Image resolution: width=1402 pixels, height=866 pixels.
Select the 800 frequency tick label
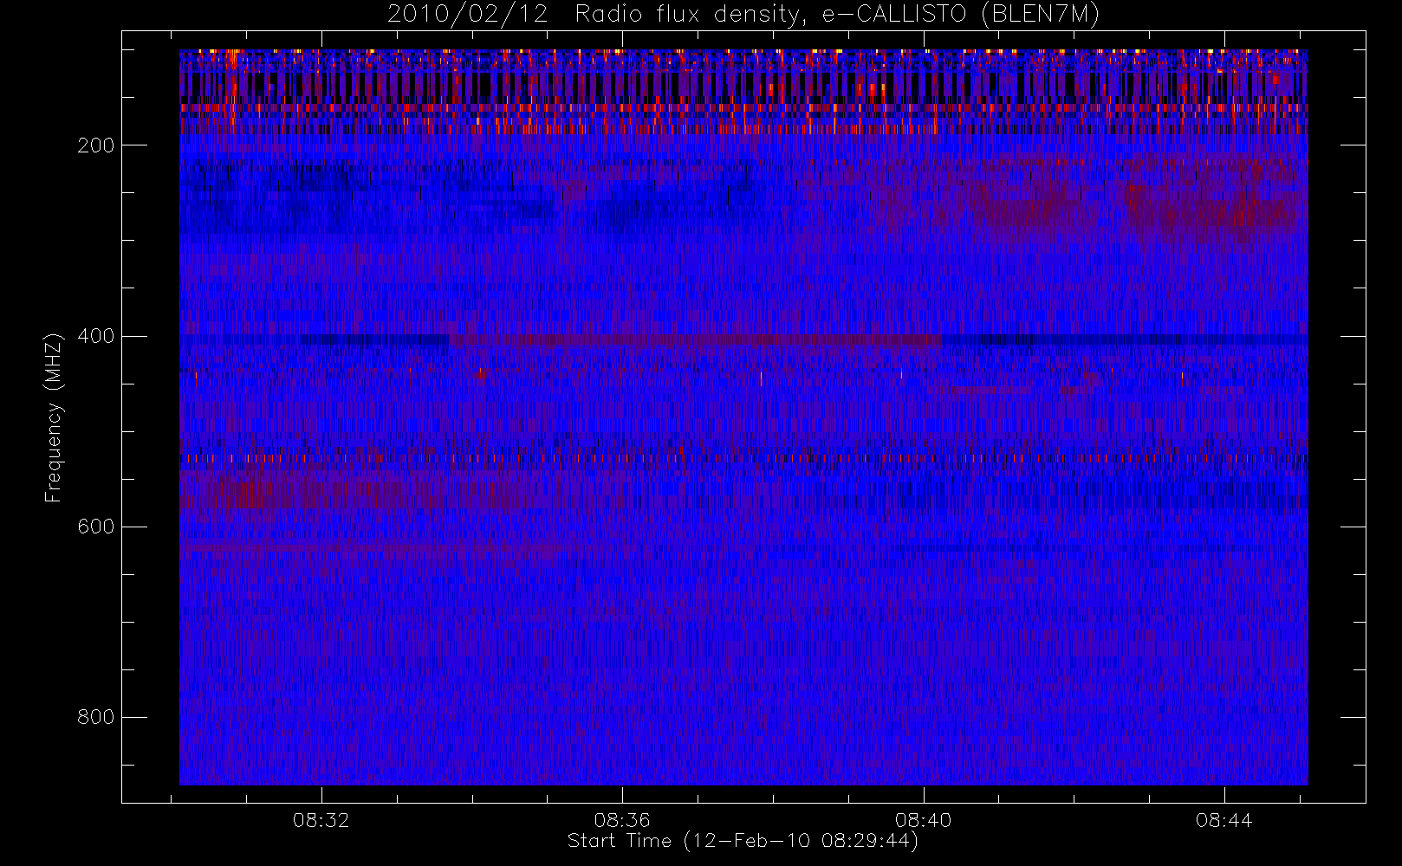95,717
